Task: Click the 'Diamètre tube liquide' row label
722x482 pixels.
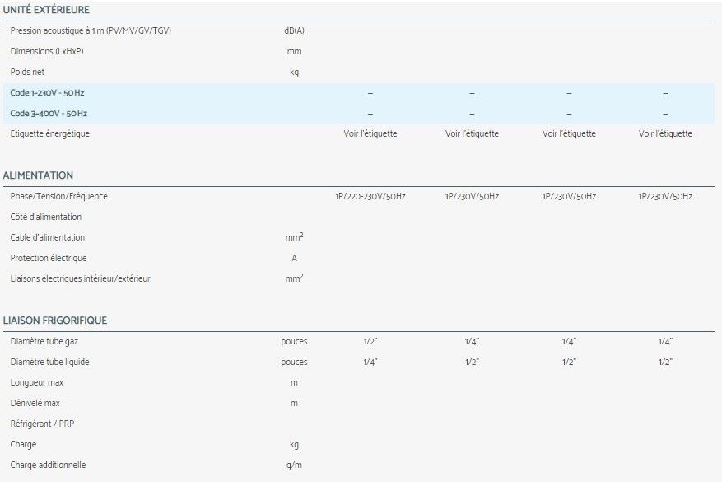Action: (x=49, y=362)
